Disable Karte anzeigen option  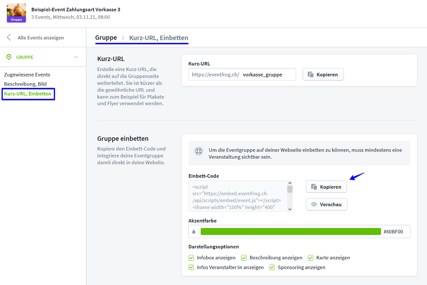click(311, 258)
